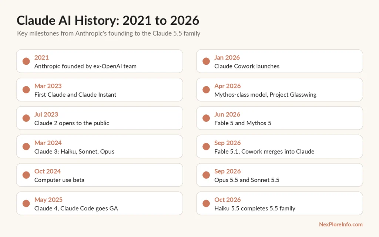This screenshot has width=379, height=237.
Task: Click the subtitle 'Key milestones from Anthropic's founding'
Action: [75, 33]
